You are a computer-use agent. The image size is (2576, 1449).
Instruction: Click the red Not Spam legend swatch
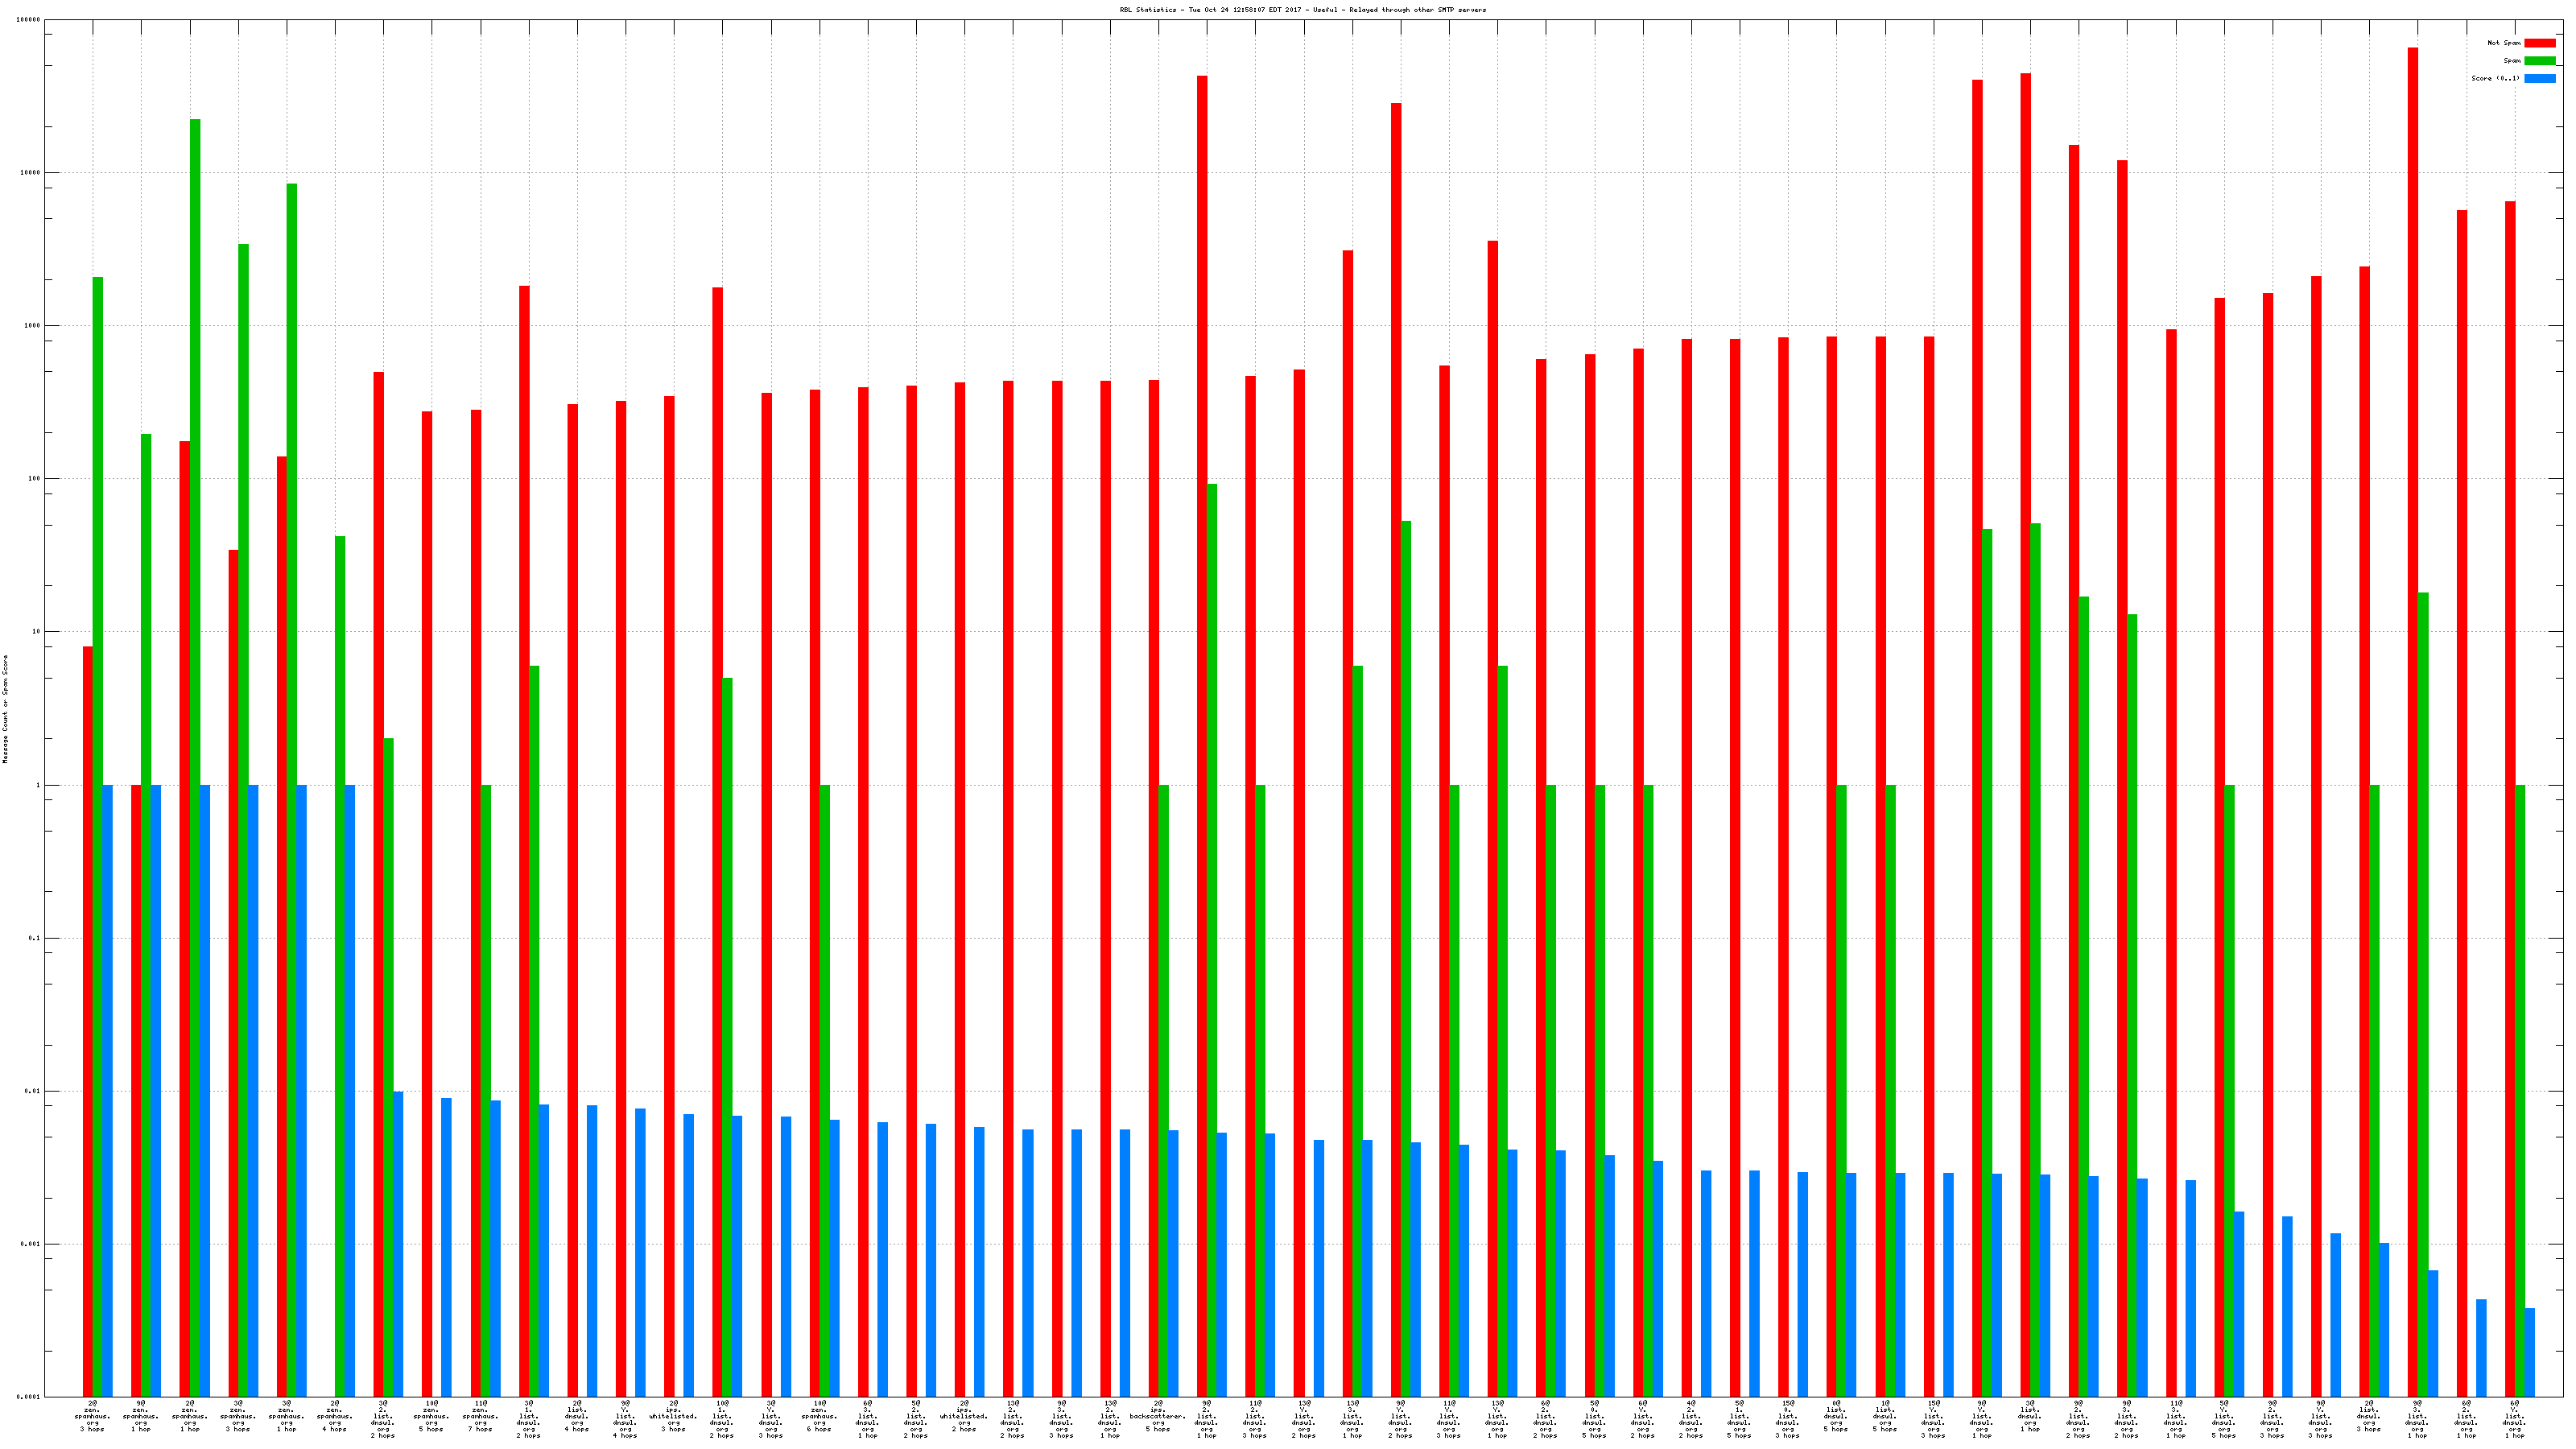click(2539, 43)
